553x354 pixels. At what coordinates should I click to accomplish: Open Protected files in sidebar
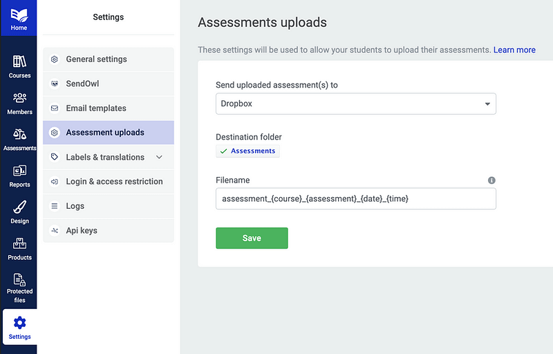19,280
